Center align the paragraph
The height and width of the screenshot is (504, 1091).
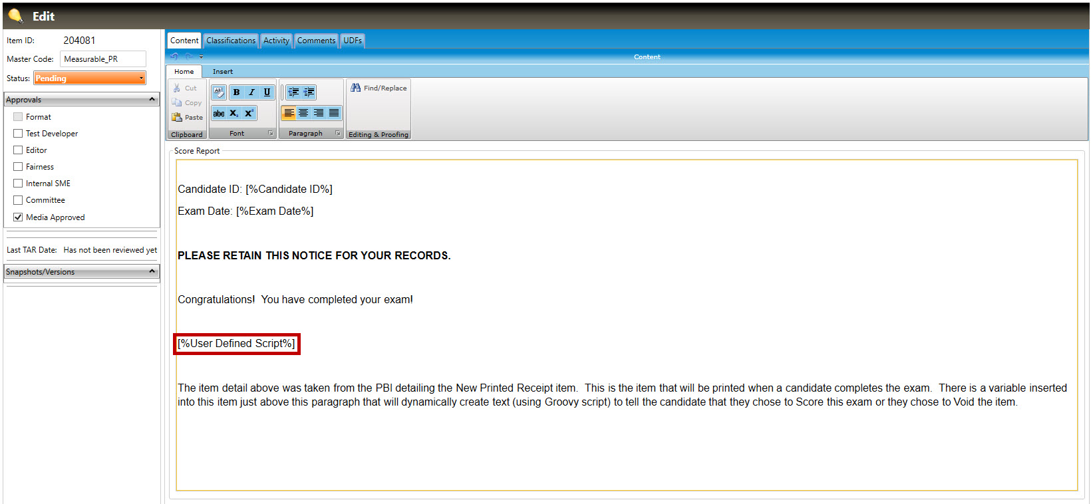[x=303, y=113]
